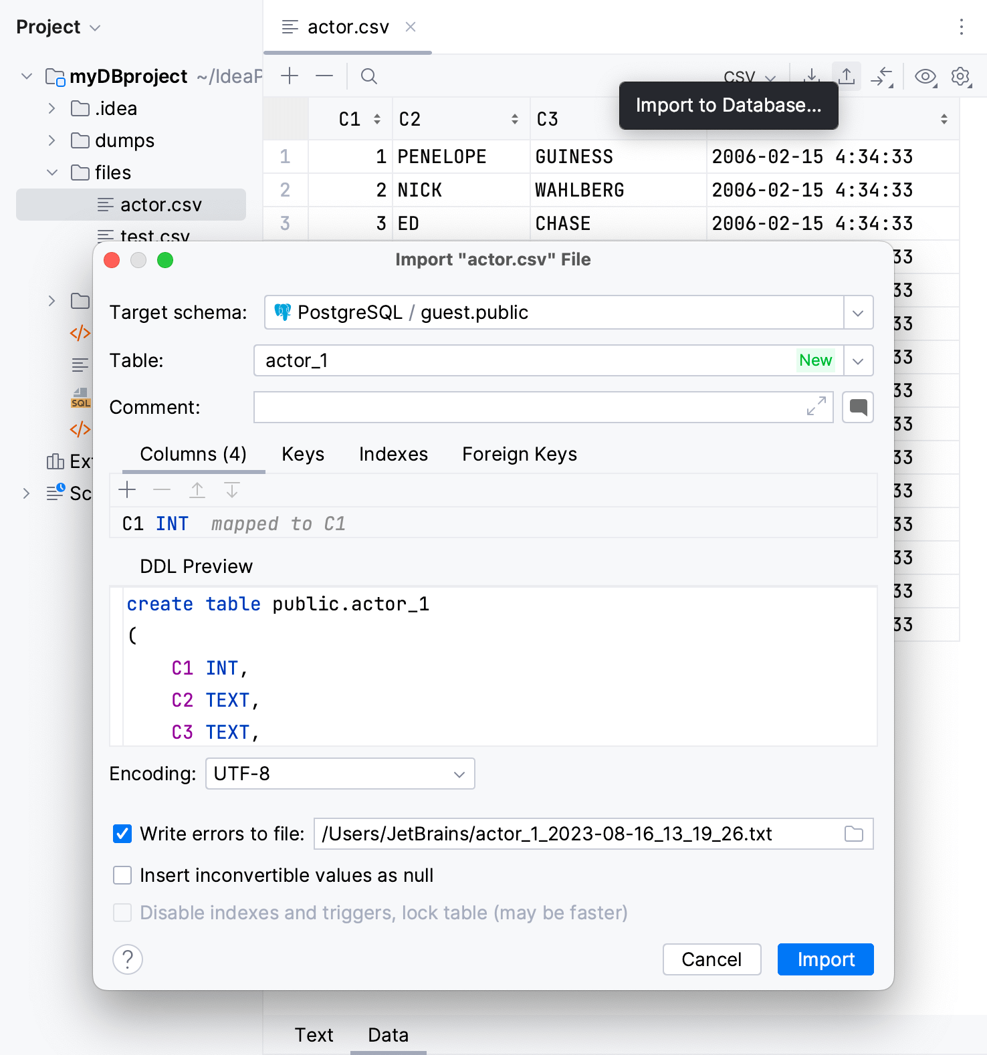Click the Import to Database upload icon

click(x=846, y=76)
